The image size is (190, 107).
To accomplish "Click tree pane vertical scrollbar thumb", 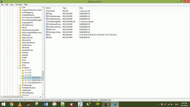I will click(43, 75).
